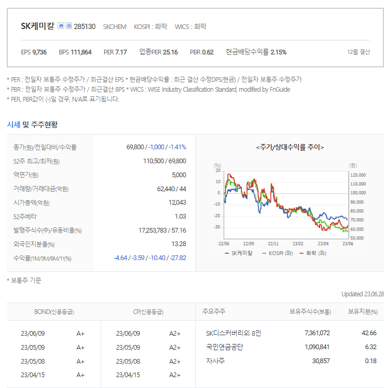The image size is (387, 388).
Task: Click the A+ rating for BOND 23/04/15
Action: [80, 375]
